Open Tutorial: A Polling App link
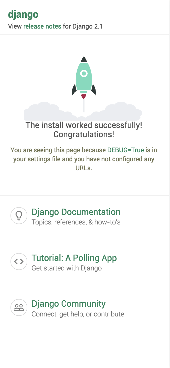 point(74,258)
